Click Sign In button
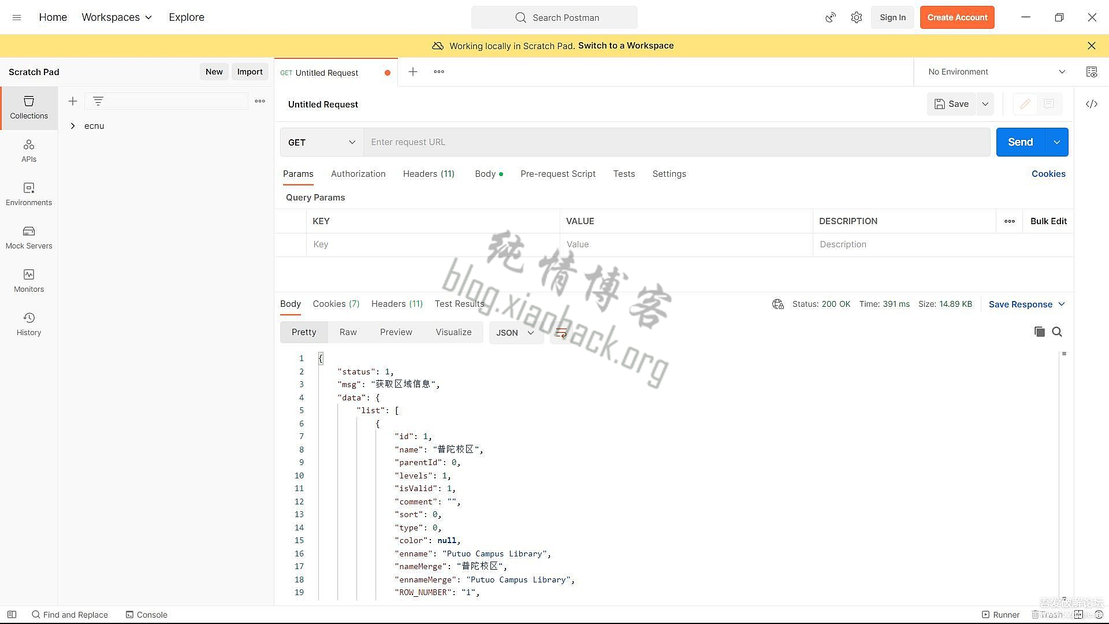The image size is (1109, 624). [x=892, y=17]
